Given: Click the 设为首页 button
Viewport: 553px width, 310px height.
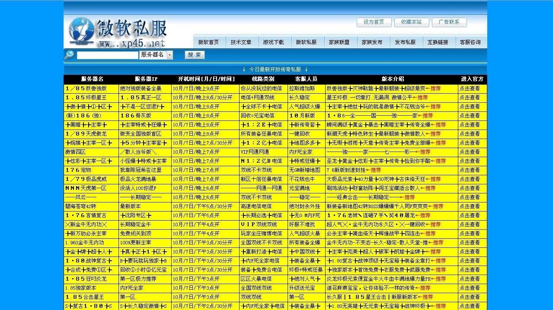Looking at the screenshot, I should 373,22.
